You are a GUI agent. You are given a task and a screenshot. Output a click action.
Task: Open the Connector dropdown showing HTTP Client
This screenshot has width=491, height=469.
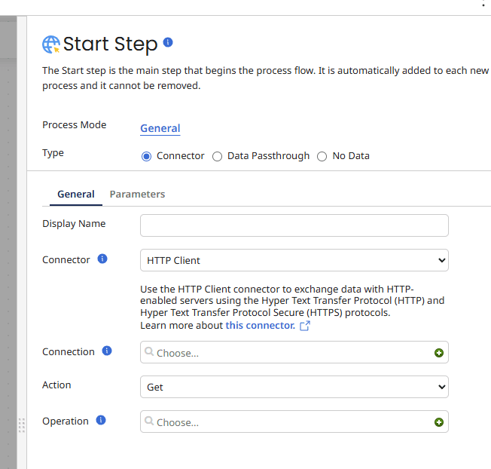[294, 260]
